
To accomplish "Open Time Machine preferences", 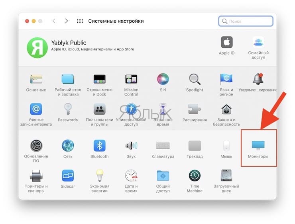I will (x=195, y=175).
